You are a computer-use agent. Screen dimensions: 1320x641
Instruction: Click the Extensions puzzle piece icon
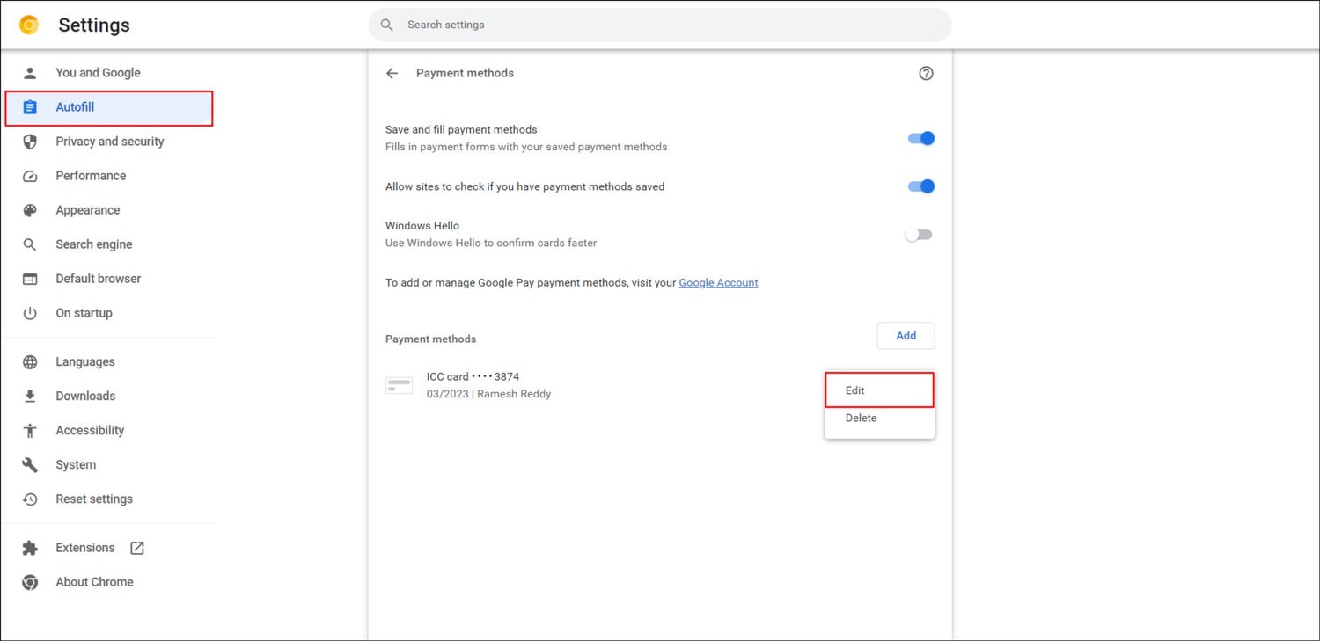click(x=30, y=547)
